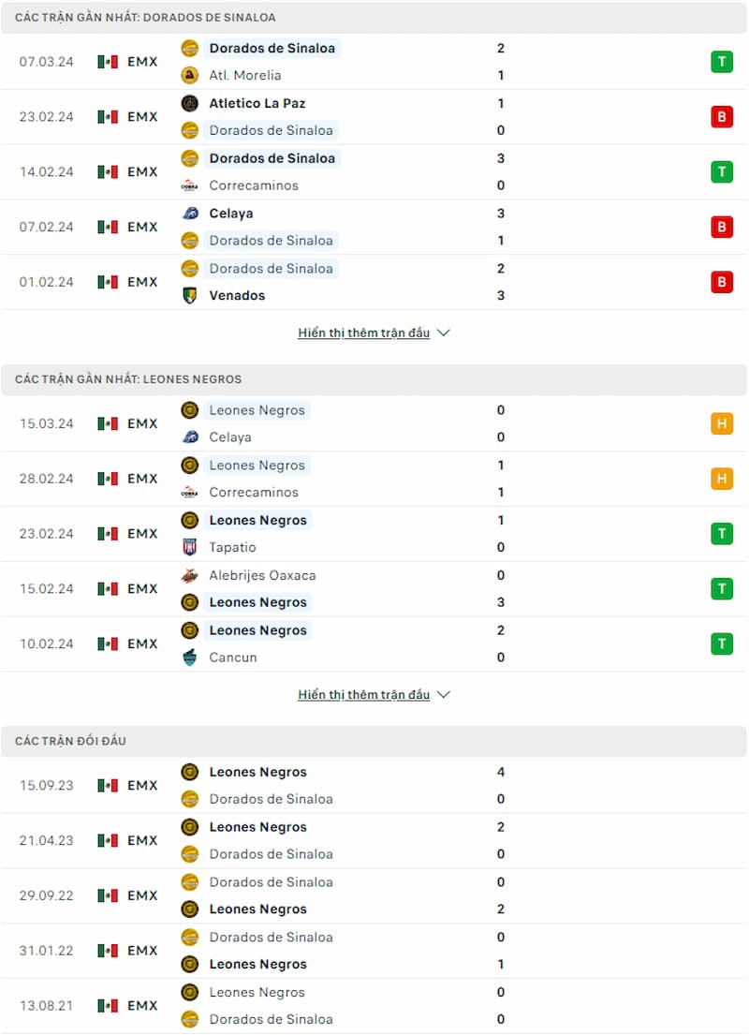Click the Atletico La Paz team logo

point(190,103)
